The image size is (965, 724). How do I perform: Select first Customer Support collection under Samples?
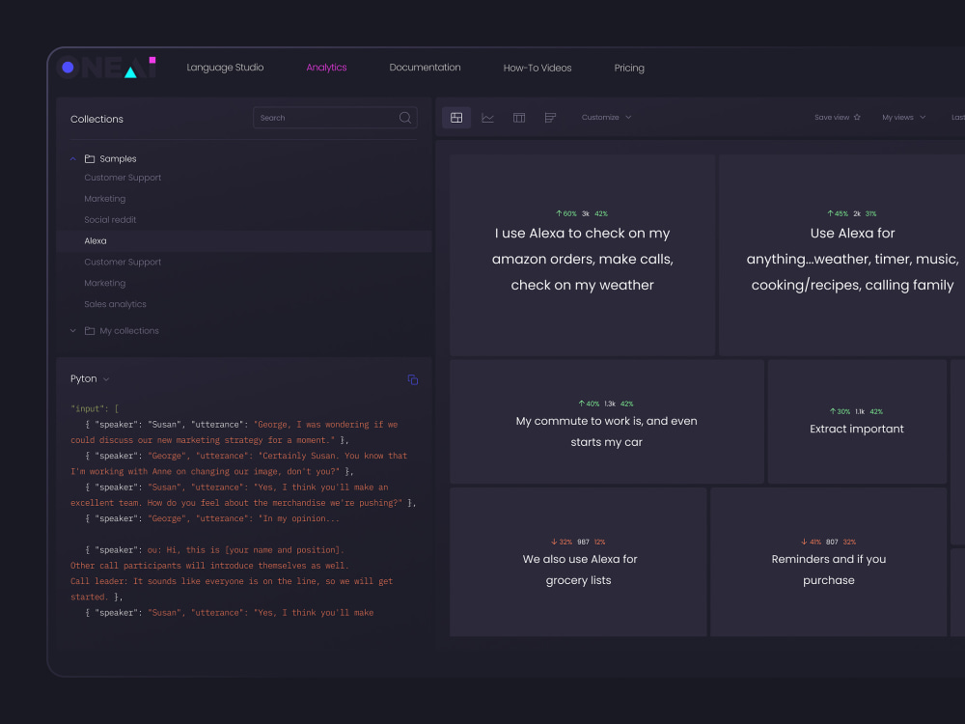[123, 178]
